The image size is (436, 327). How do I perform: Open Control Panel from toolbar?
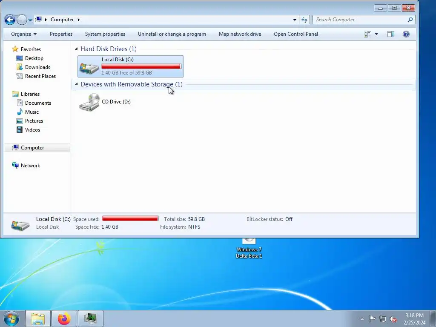296,34
